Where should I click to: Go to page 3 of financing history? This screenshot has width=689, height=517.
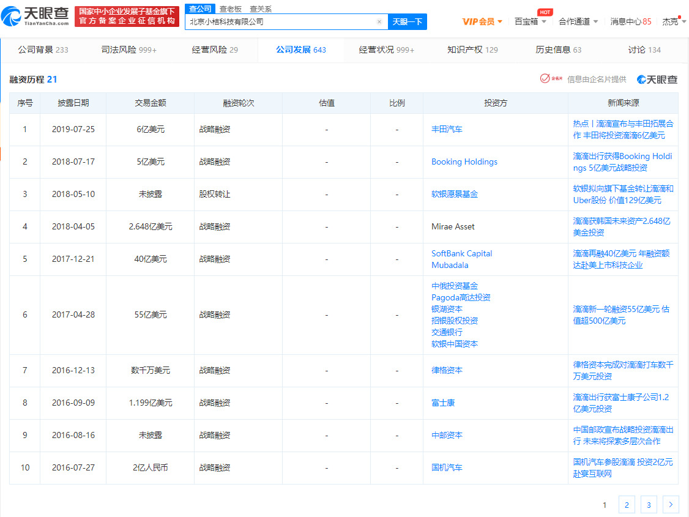click(x=649, y=505)
